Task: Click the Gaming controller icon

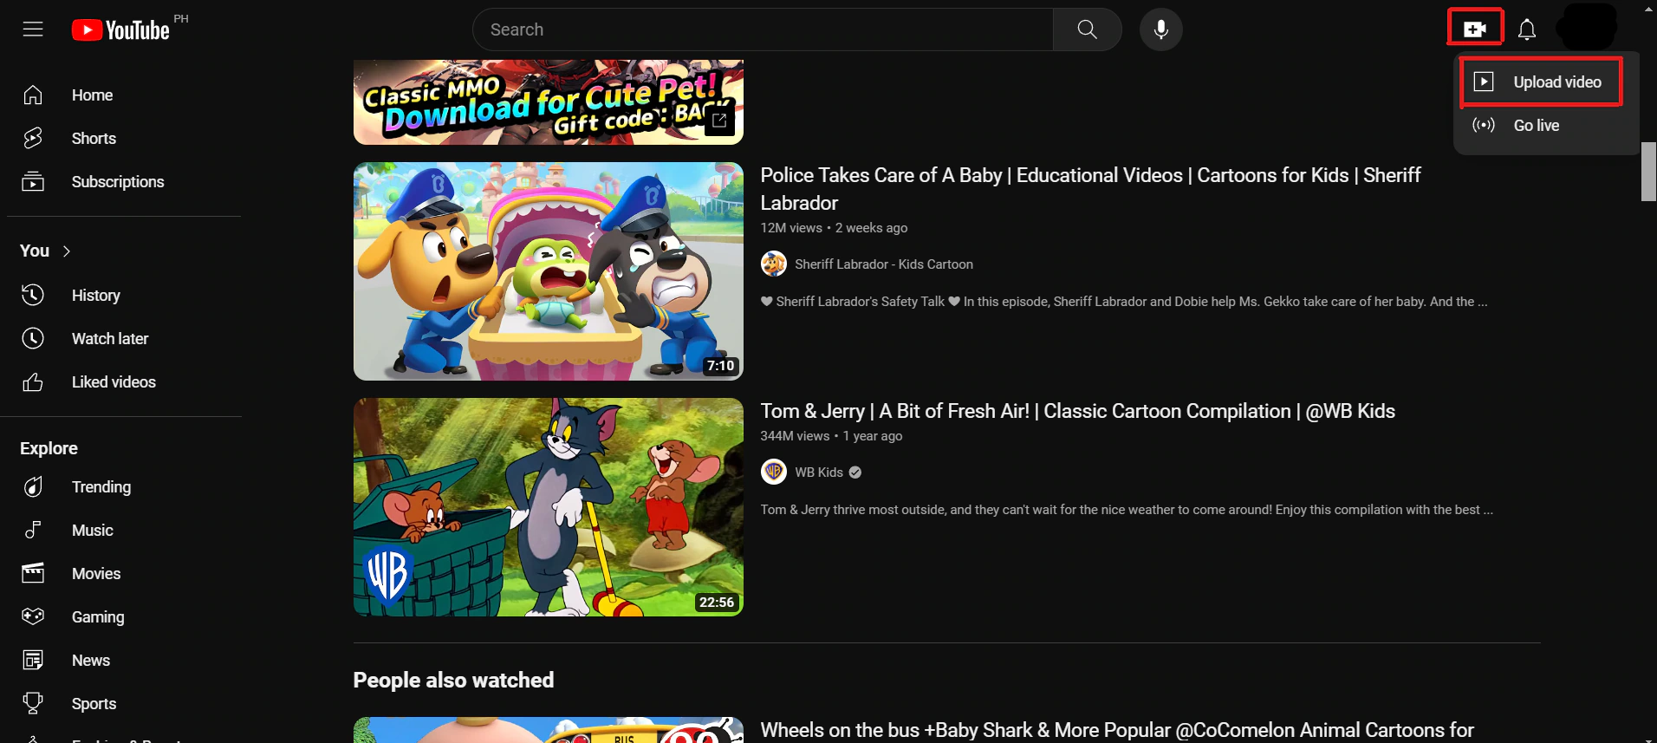Action: 33,616
